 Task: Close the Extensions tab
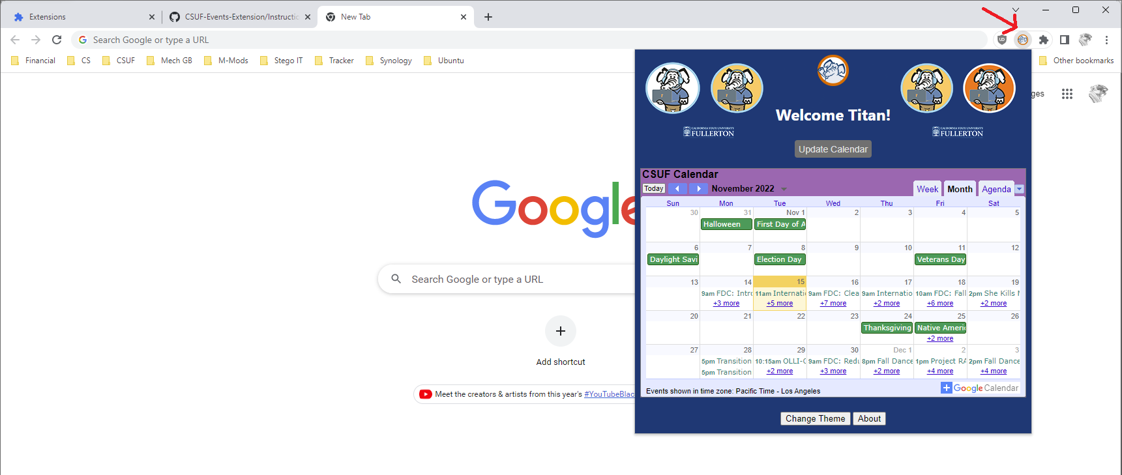click(x=151, y=17)
